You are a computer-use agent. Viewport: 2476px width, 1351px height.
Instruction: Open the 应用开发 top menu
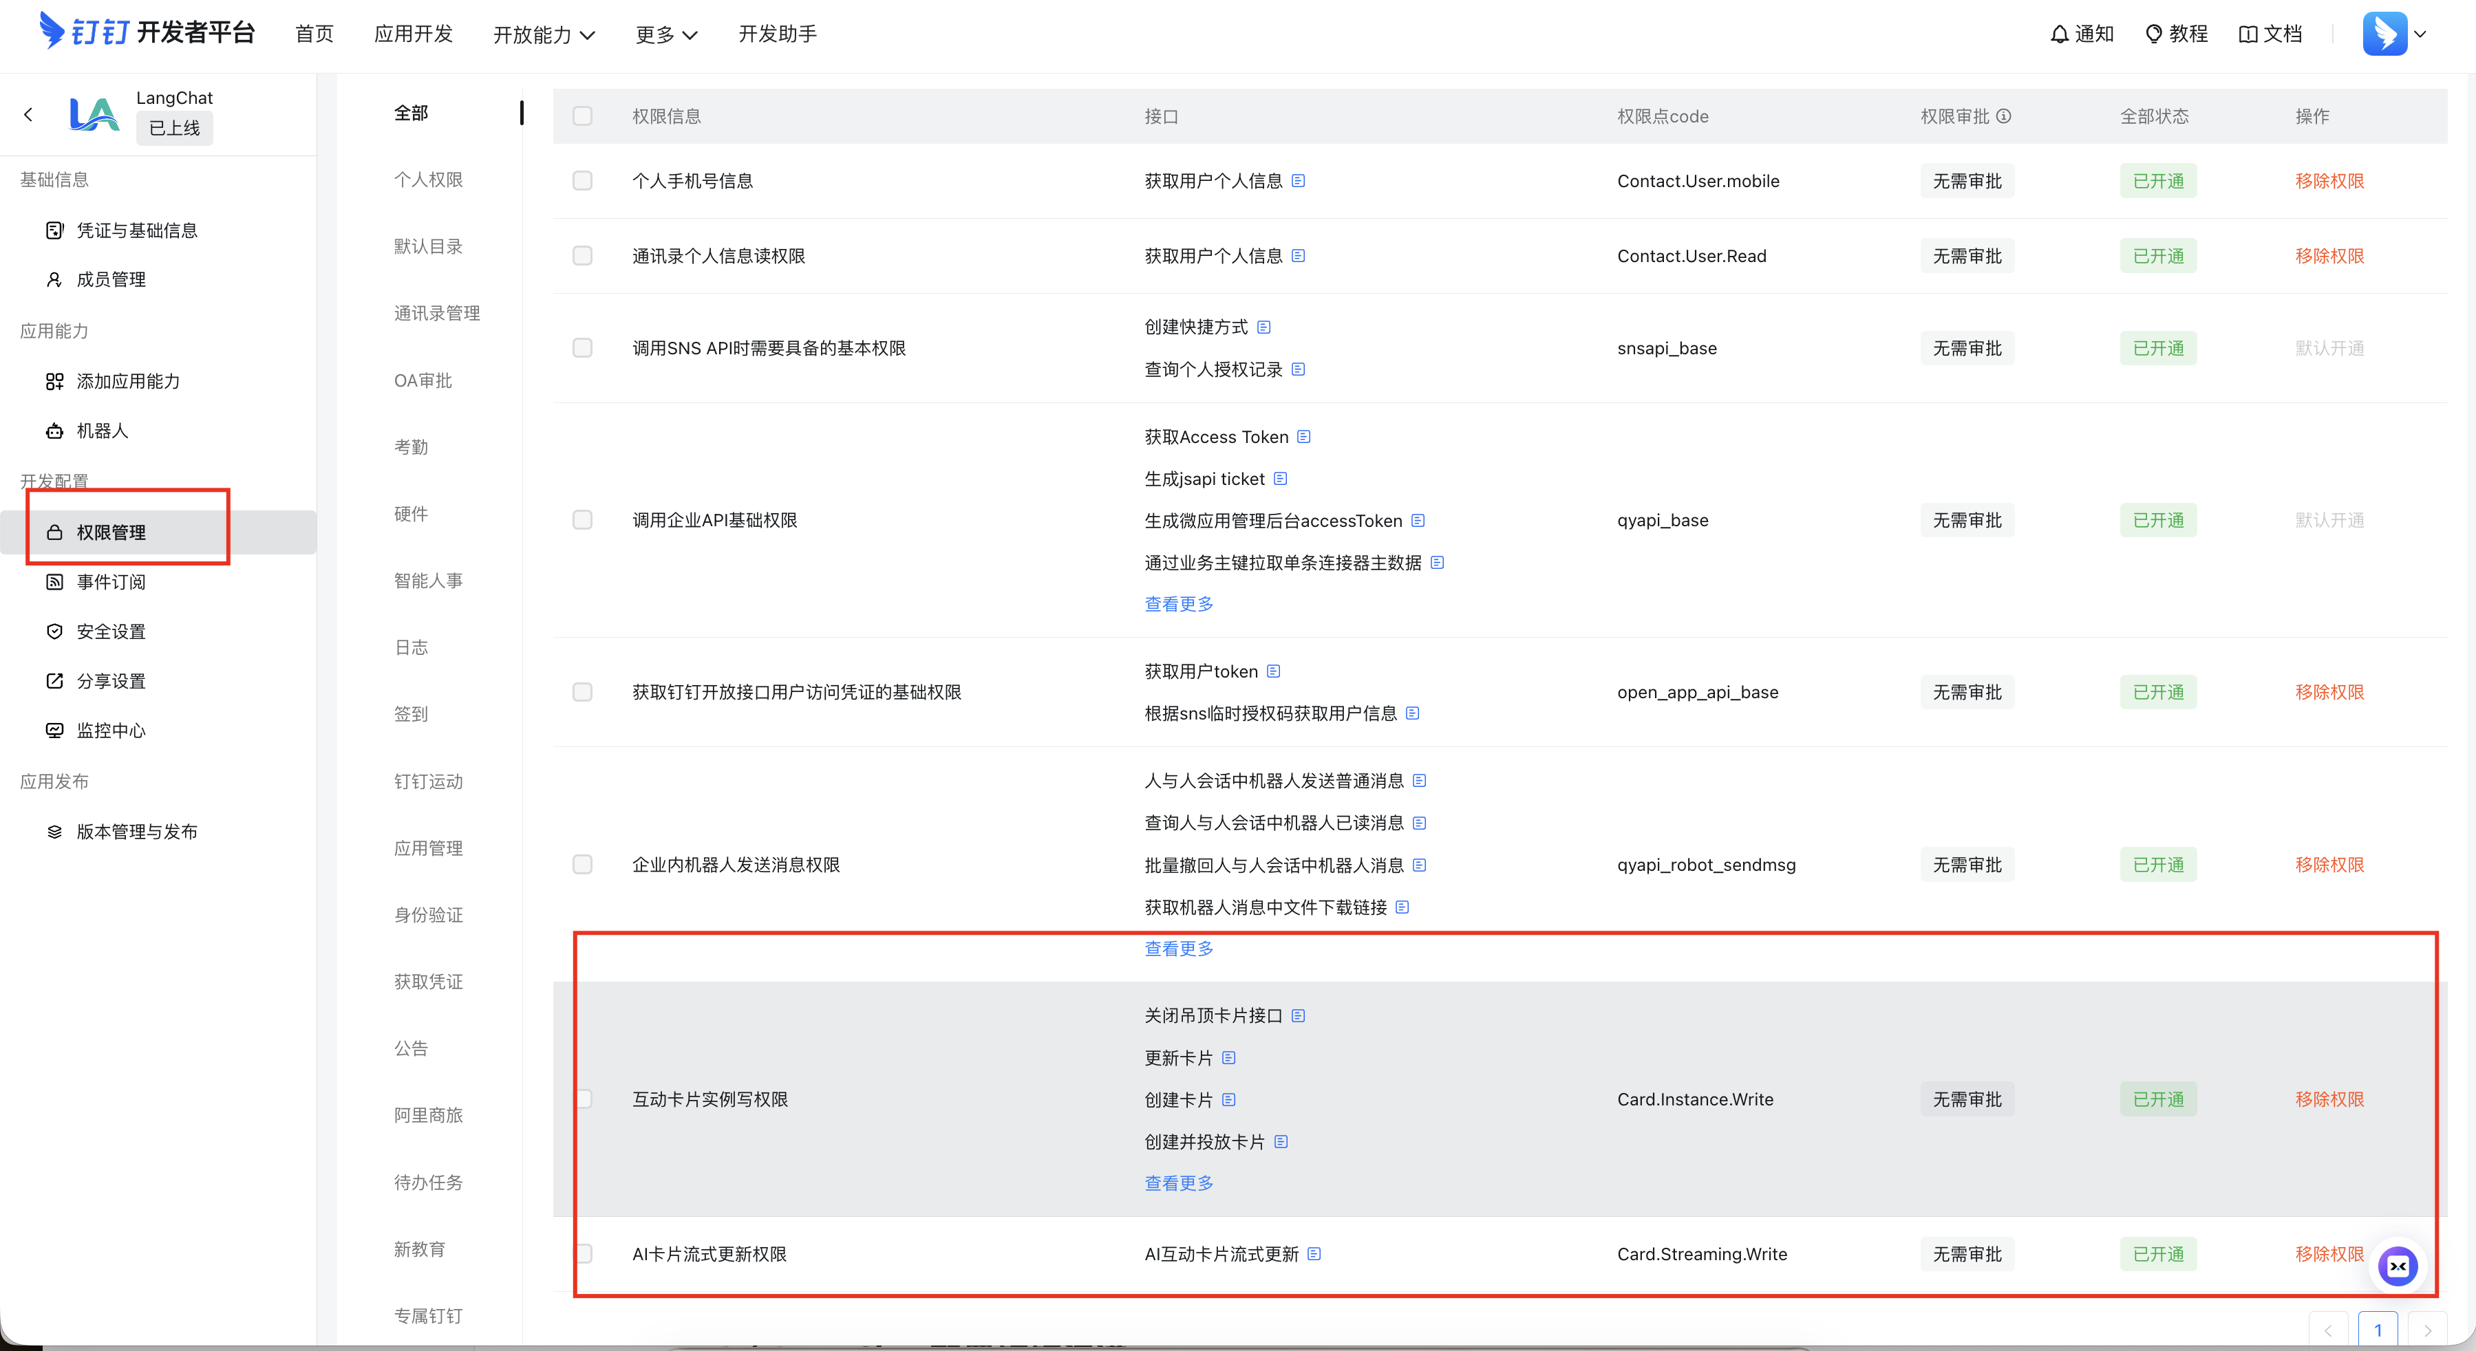[x=412, y=34]
